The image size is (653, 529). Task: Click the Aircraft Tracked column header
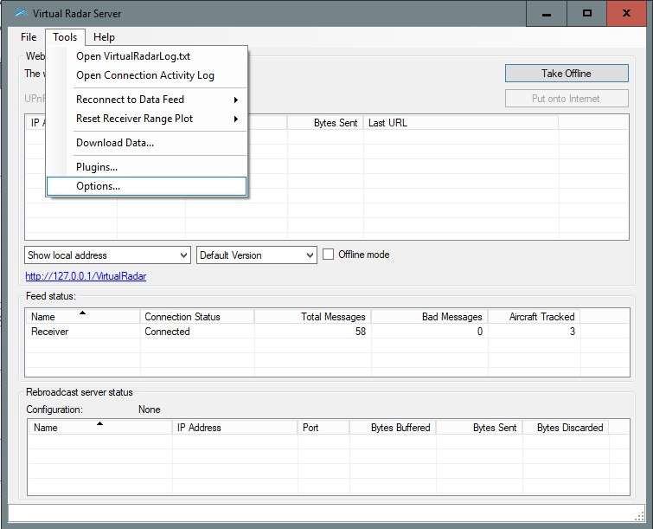tap(535, 317)
